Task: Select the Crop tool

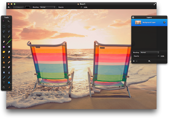Action: coord(4,37)
